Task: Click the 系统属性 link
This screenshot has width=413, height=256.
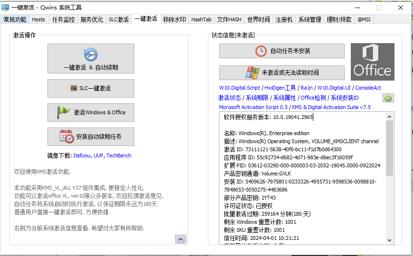Action: point(284,98)
